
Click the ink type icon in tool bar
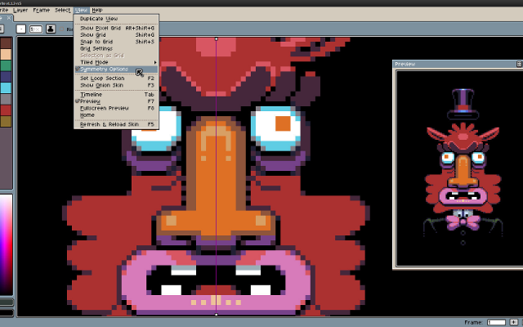point(51,29)
